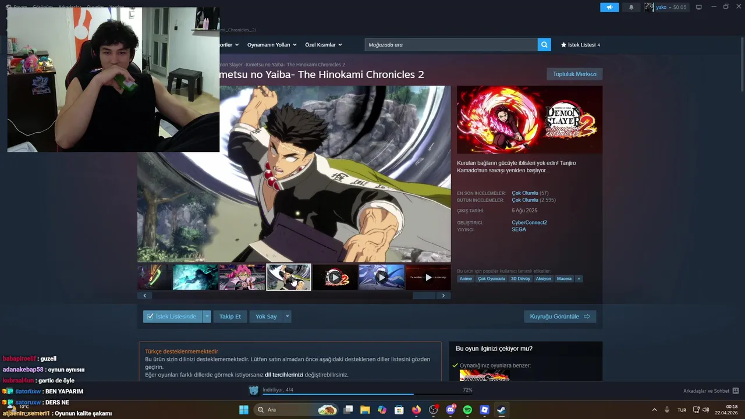Expand the Yok Say dropdown arrow
The width and height of the screenshot is (745, 419).
287,317
